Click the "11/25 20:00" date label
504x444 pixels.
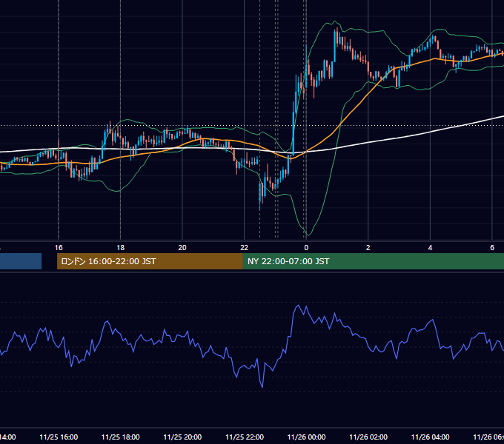[182, 437]
